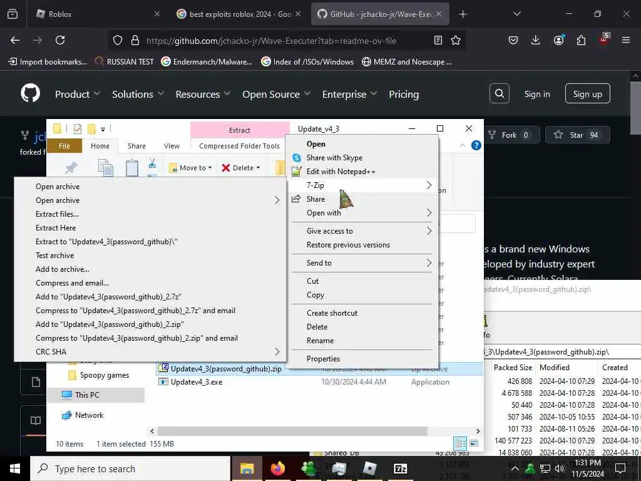The width and height of the screenshot is (641, 481).
Task: Show hidden tray icons chevron
Action: [515, 468]
